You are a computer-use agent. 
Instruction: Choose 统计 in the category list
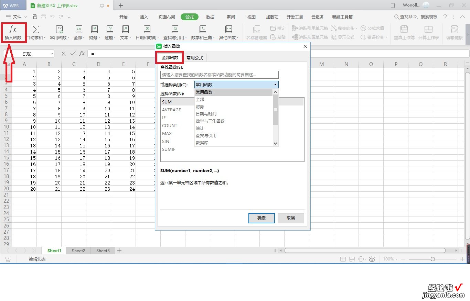pos(234,128)
